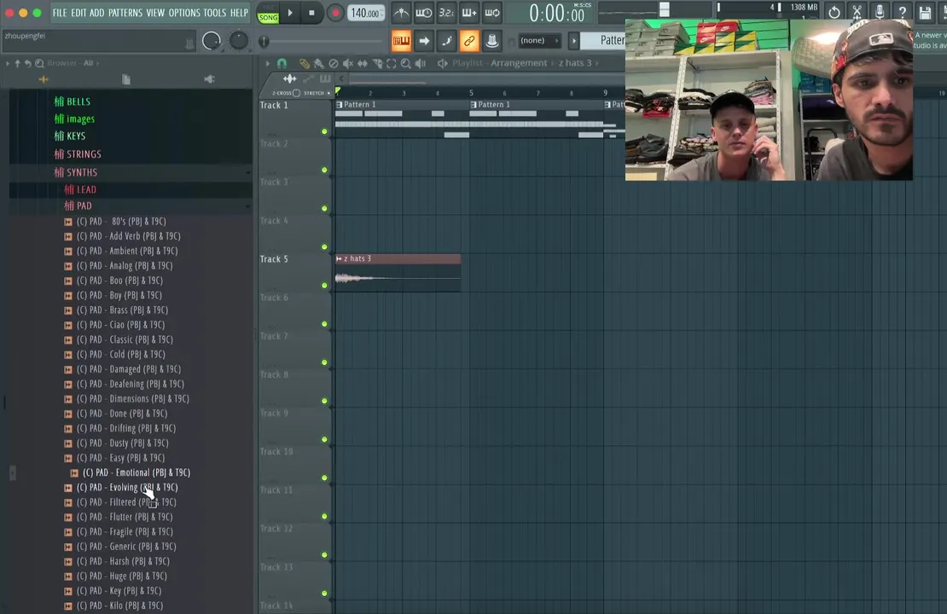Screen dimensions: 947x614
Task: Toggle the link icon button
Action: (x=469, y=41)
